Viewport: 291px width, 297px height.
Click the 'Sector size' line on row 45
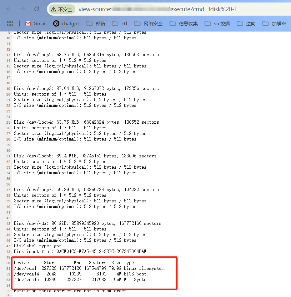(x=80, y=235)
